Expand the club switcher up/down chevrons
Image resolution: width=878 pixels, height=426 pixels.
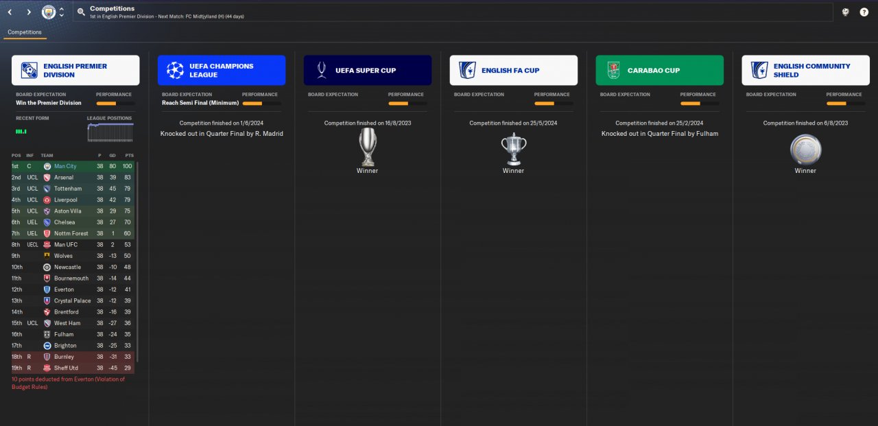click(x=62, y=12)
